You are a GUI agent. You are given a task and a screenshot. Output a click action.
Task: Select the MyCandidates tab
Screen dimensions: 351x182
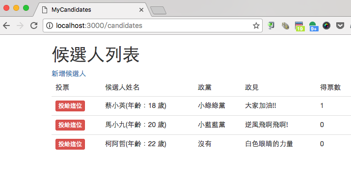pos(92,10)
